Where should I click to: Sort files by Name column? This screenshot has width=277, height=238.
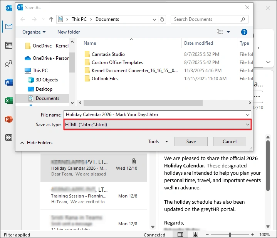[x=90, y=43]
